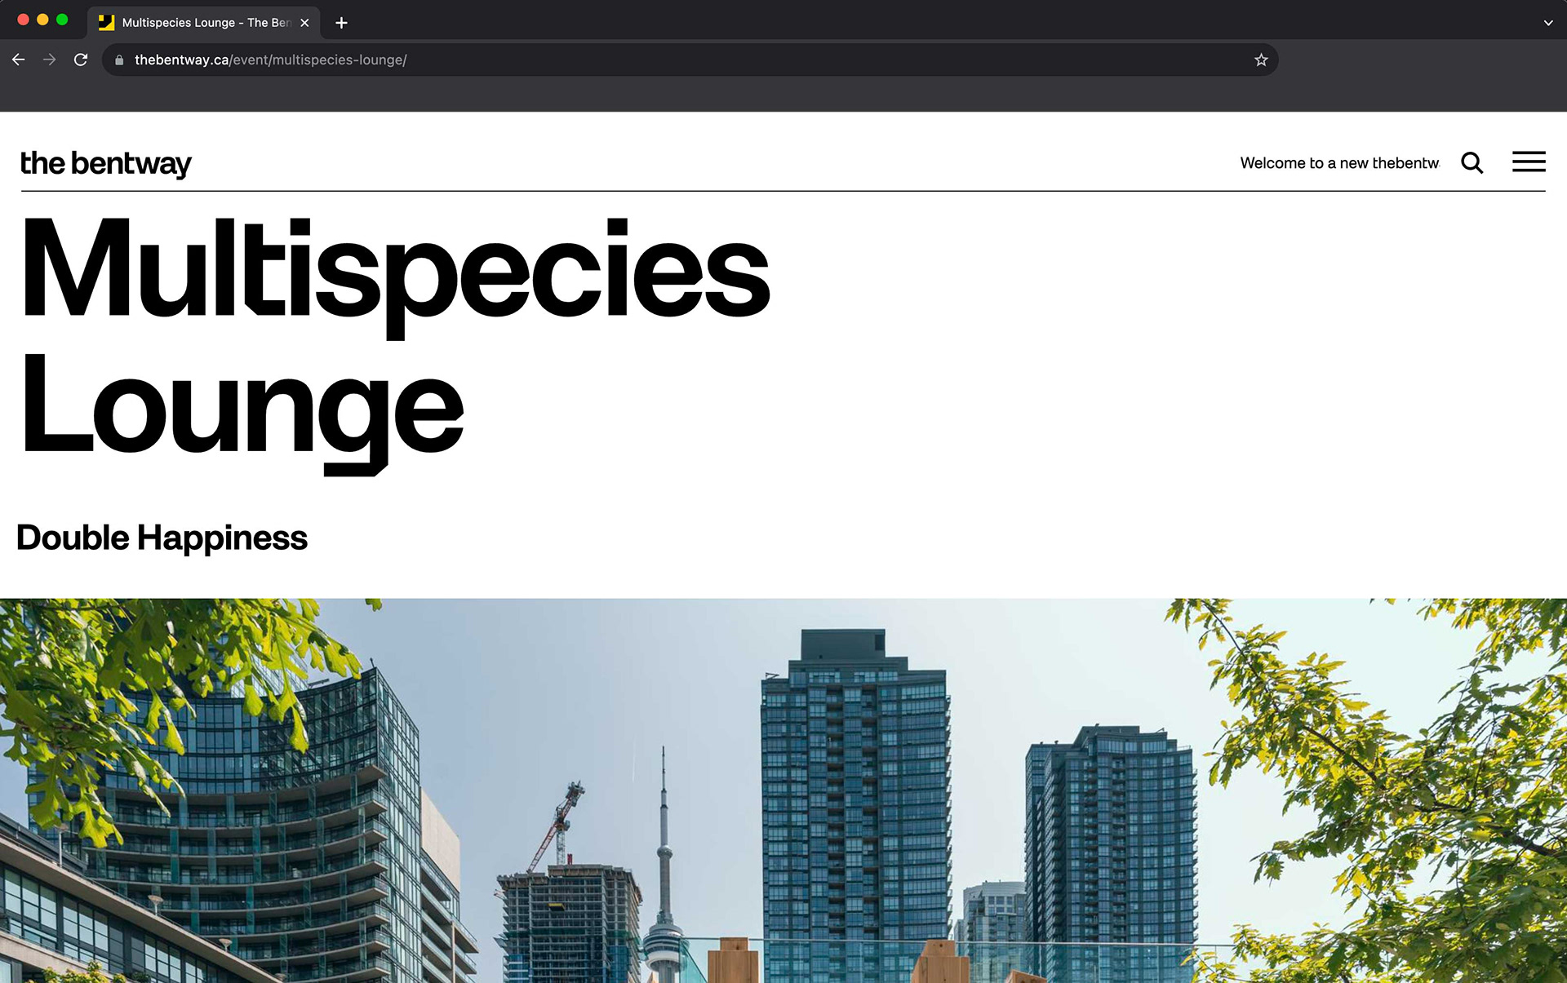Select the Multispecies Lounge browser tab
The image size is (1567, 983).
click(203, 23)
